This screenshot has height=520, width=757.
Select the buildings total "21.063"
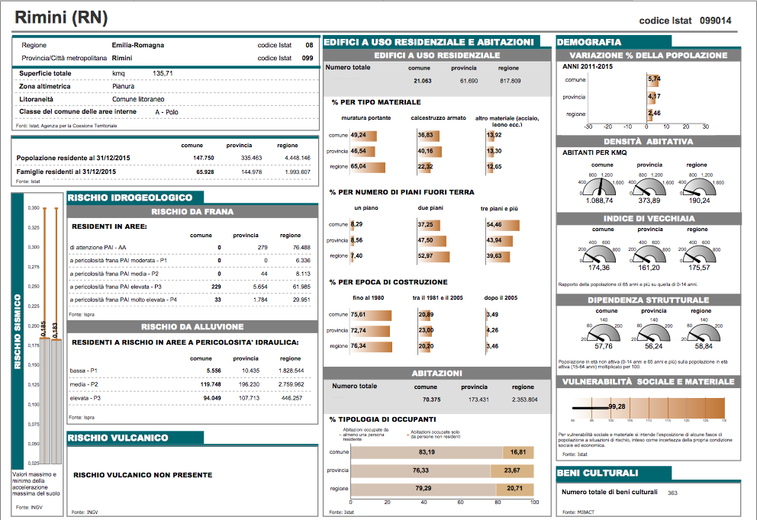423,81
